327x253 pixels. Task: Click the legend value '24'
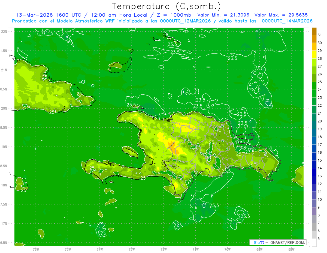tap(320, 90)
